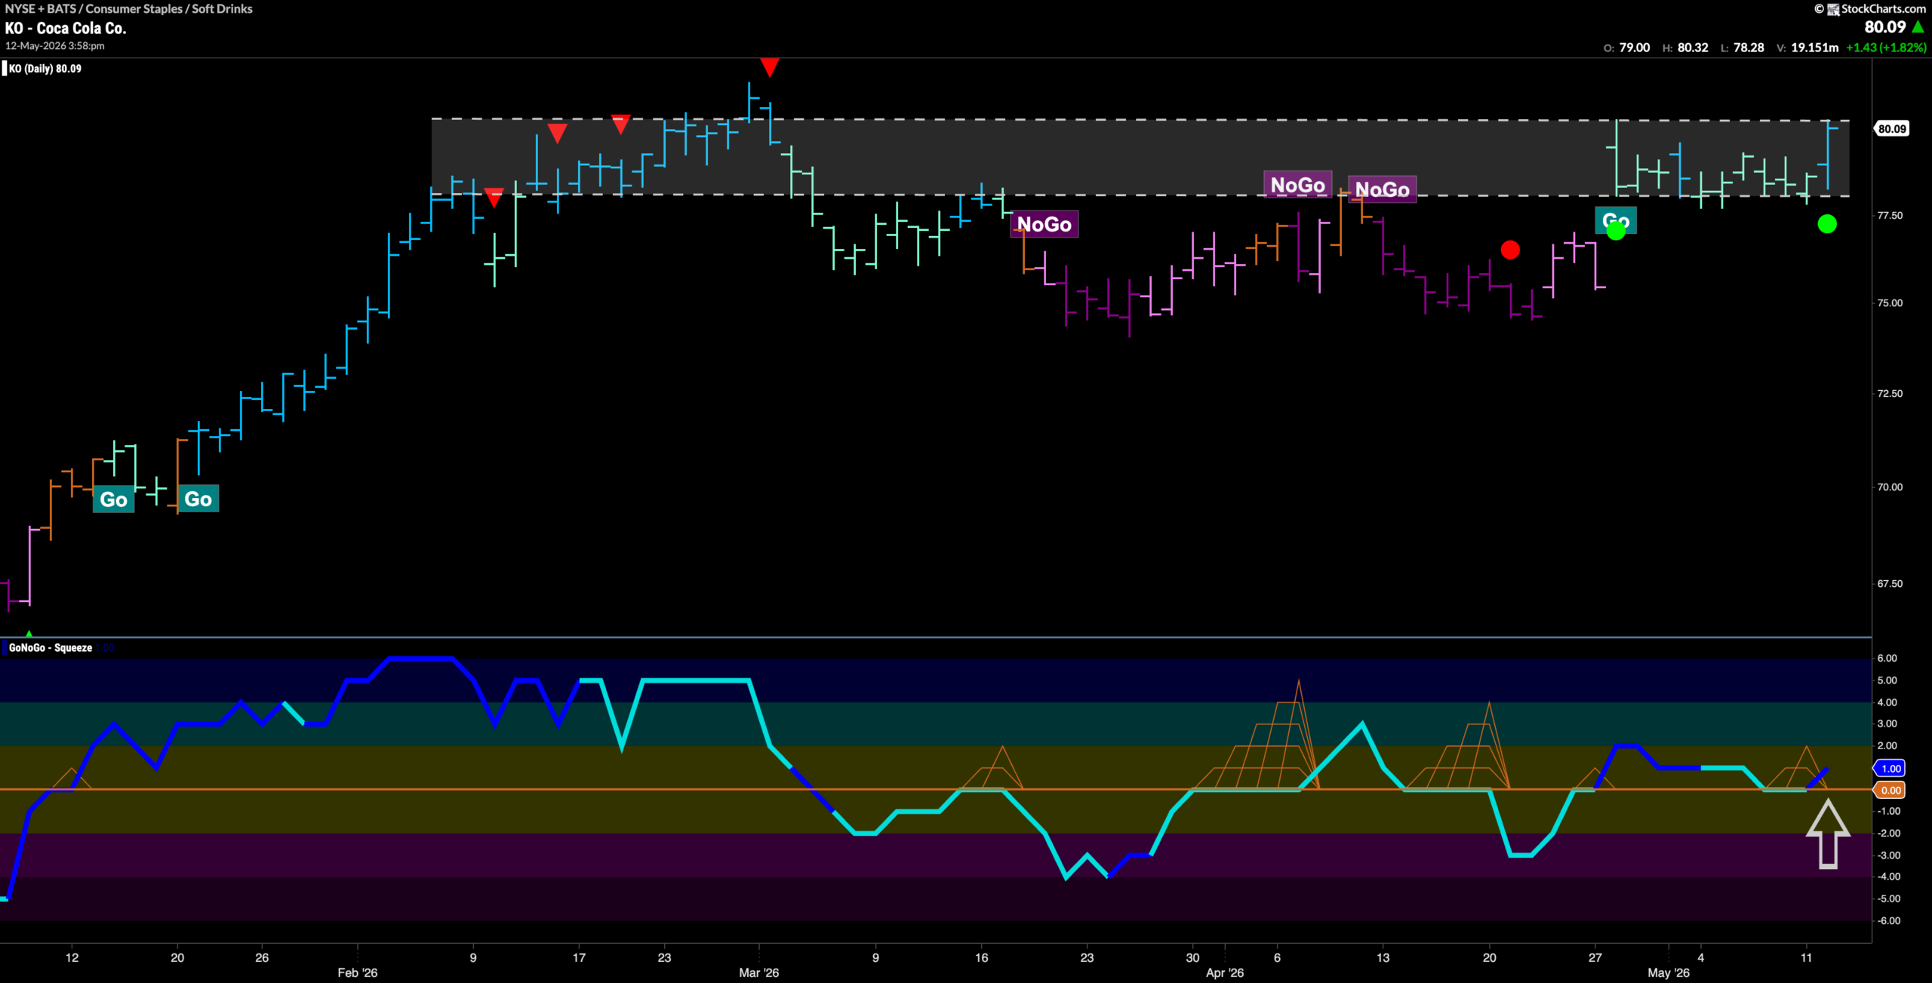Click the second Go label near Jan 20

click(x=198, y=499)
